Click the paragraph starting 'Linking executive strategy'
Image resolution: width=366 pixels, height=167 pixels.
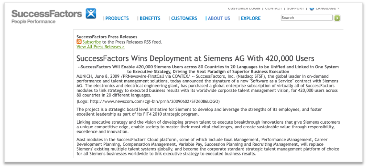(x=208, y=127)
